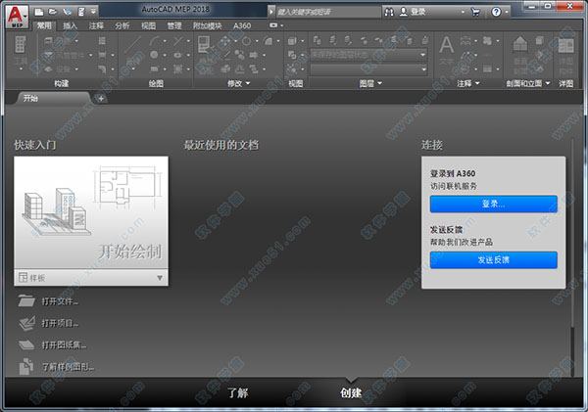Screen dimensions: 588x412
Task: Expand the 剖面和立面 panel title
Action: point(528,83)
